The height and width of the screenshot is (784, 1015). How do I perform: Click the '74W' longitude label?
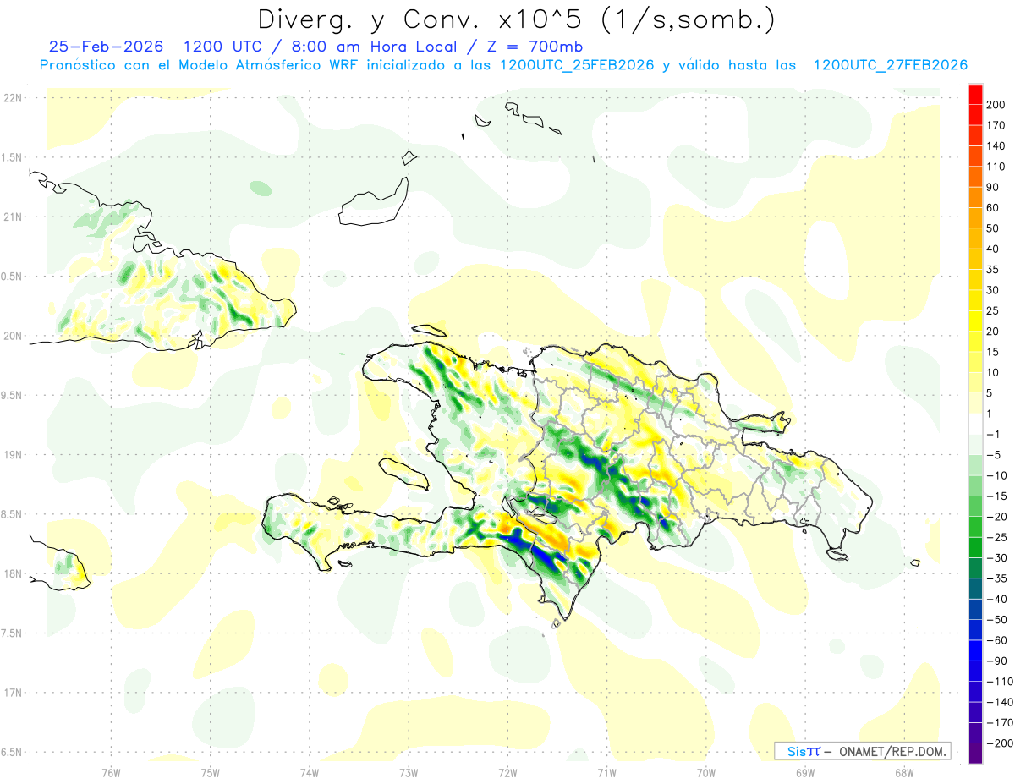tap(310, 773)
